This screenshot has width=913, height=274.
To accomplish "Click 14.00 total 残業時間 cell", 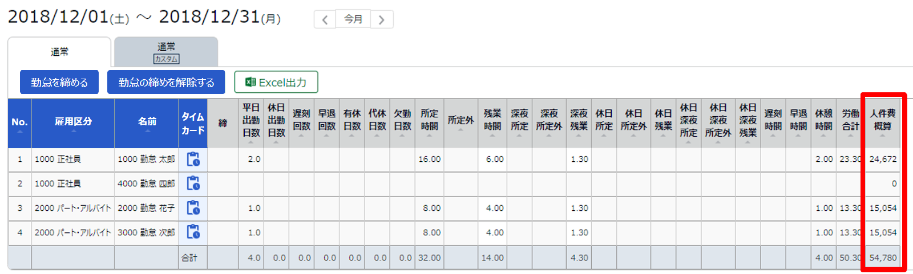I will 492,257.
